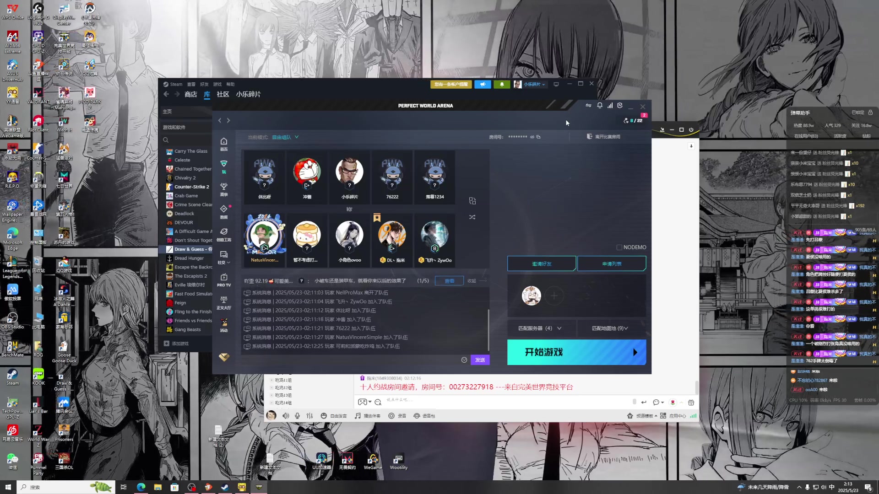The width and height of the screenshot is (879, 494).
Task: Click the 查看 view button by announcement
Action: pyautogui.click(x=450, y=281)
